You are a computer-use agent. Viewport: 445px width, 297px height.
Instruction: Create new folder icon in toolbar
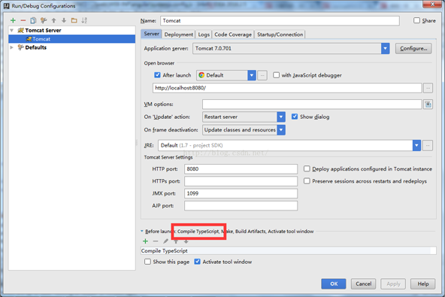click(74, 20)
